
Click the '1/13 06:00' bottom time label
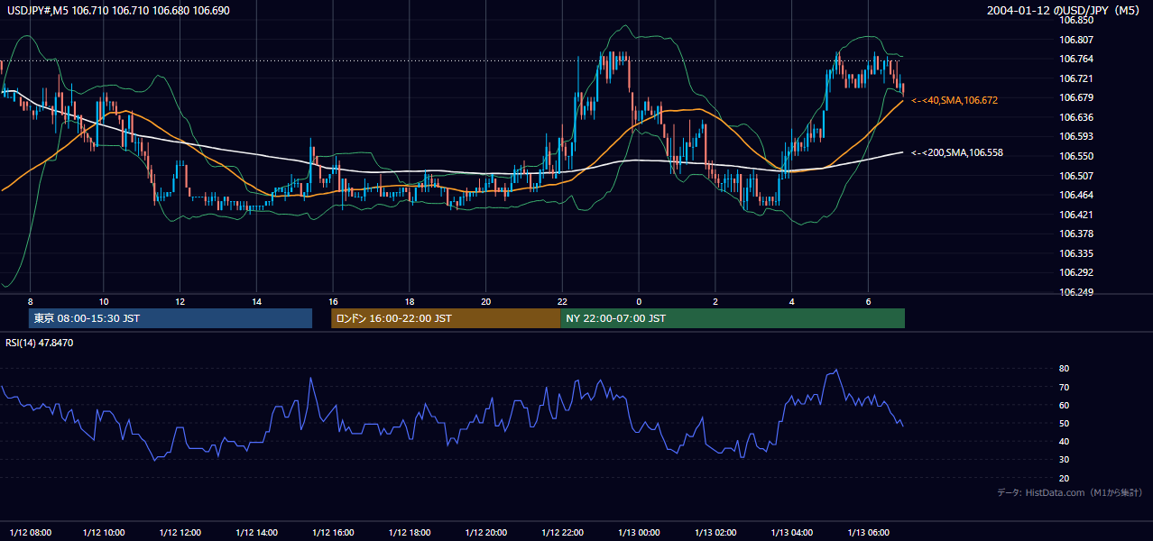tap(870, 532)
